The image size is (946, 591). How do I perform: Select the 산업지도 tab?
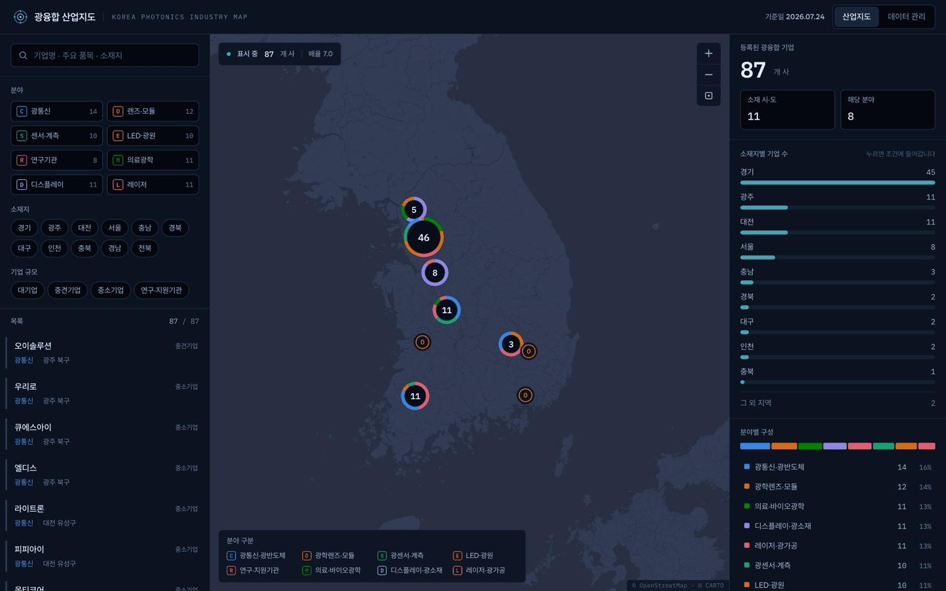coord(856,17)
